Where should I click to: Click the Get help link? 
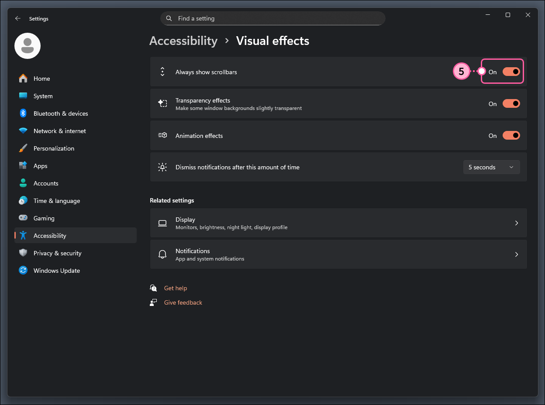pos(176,288)
